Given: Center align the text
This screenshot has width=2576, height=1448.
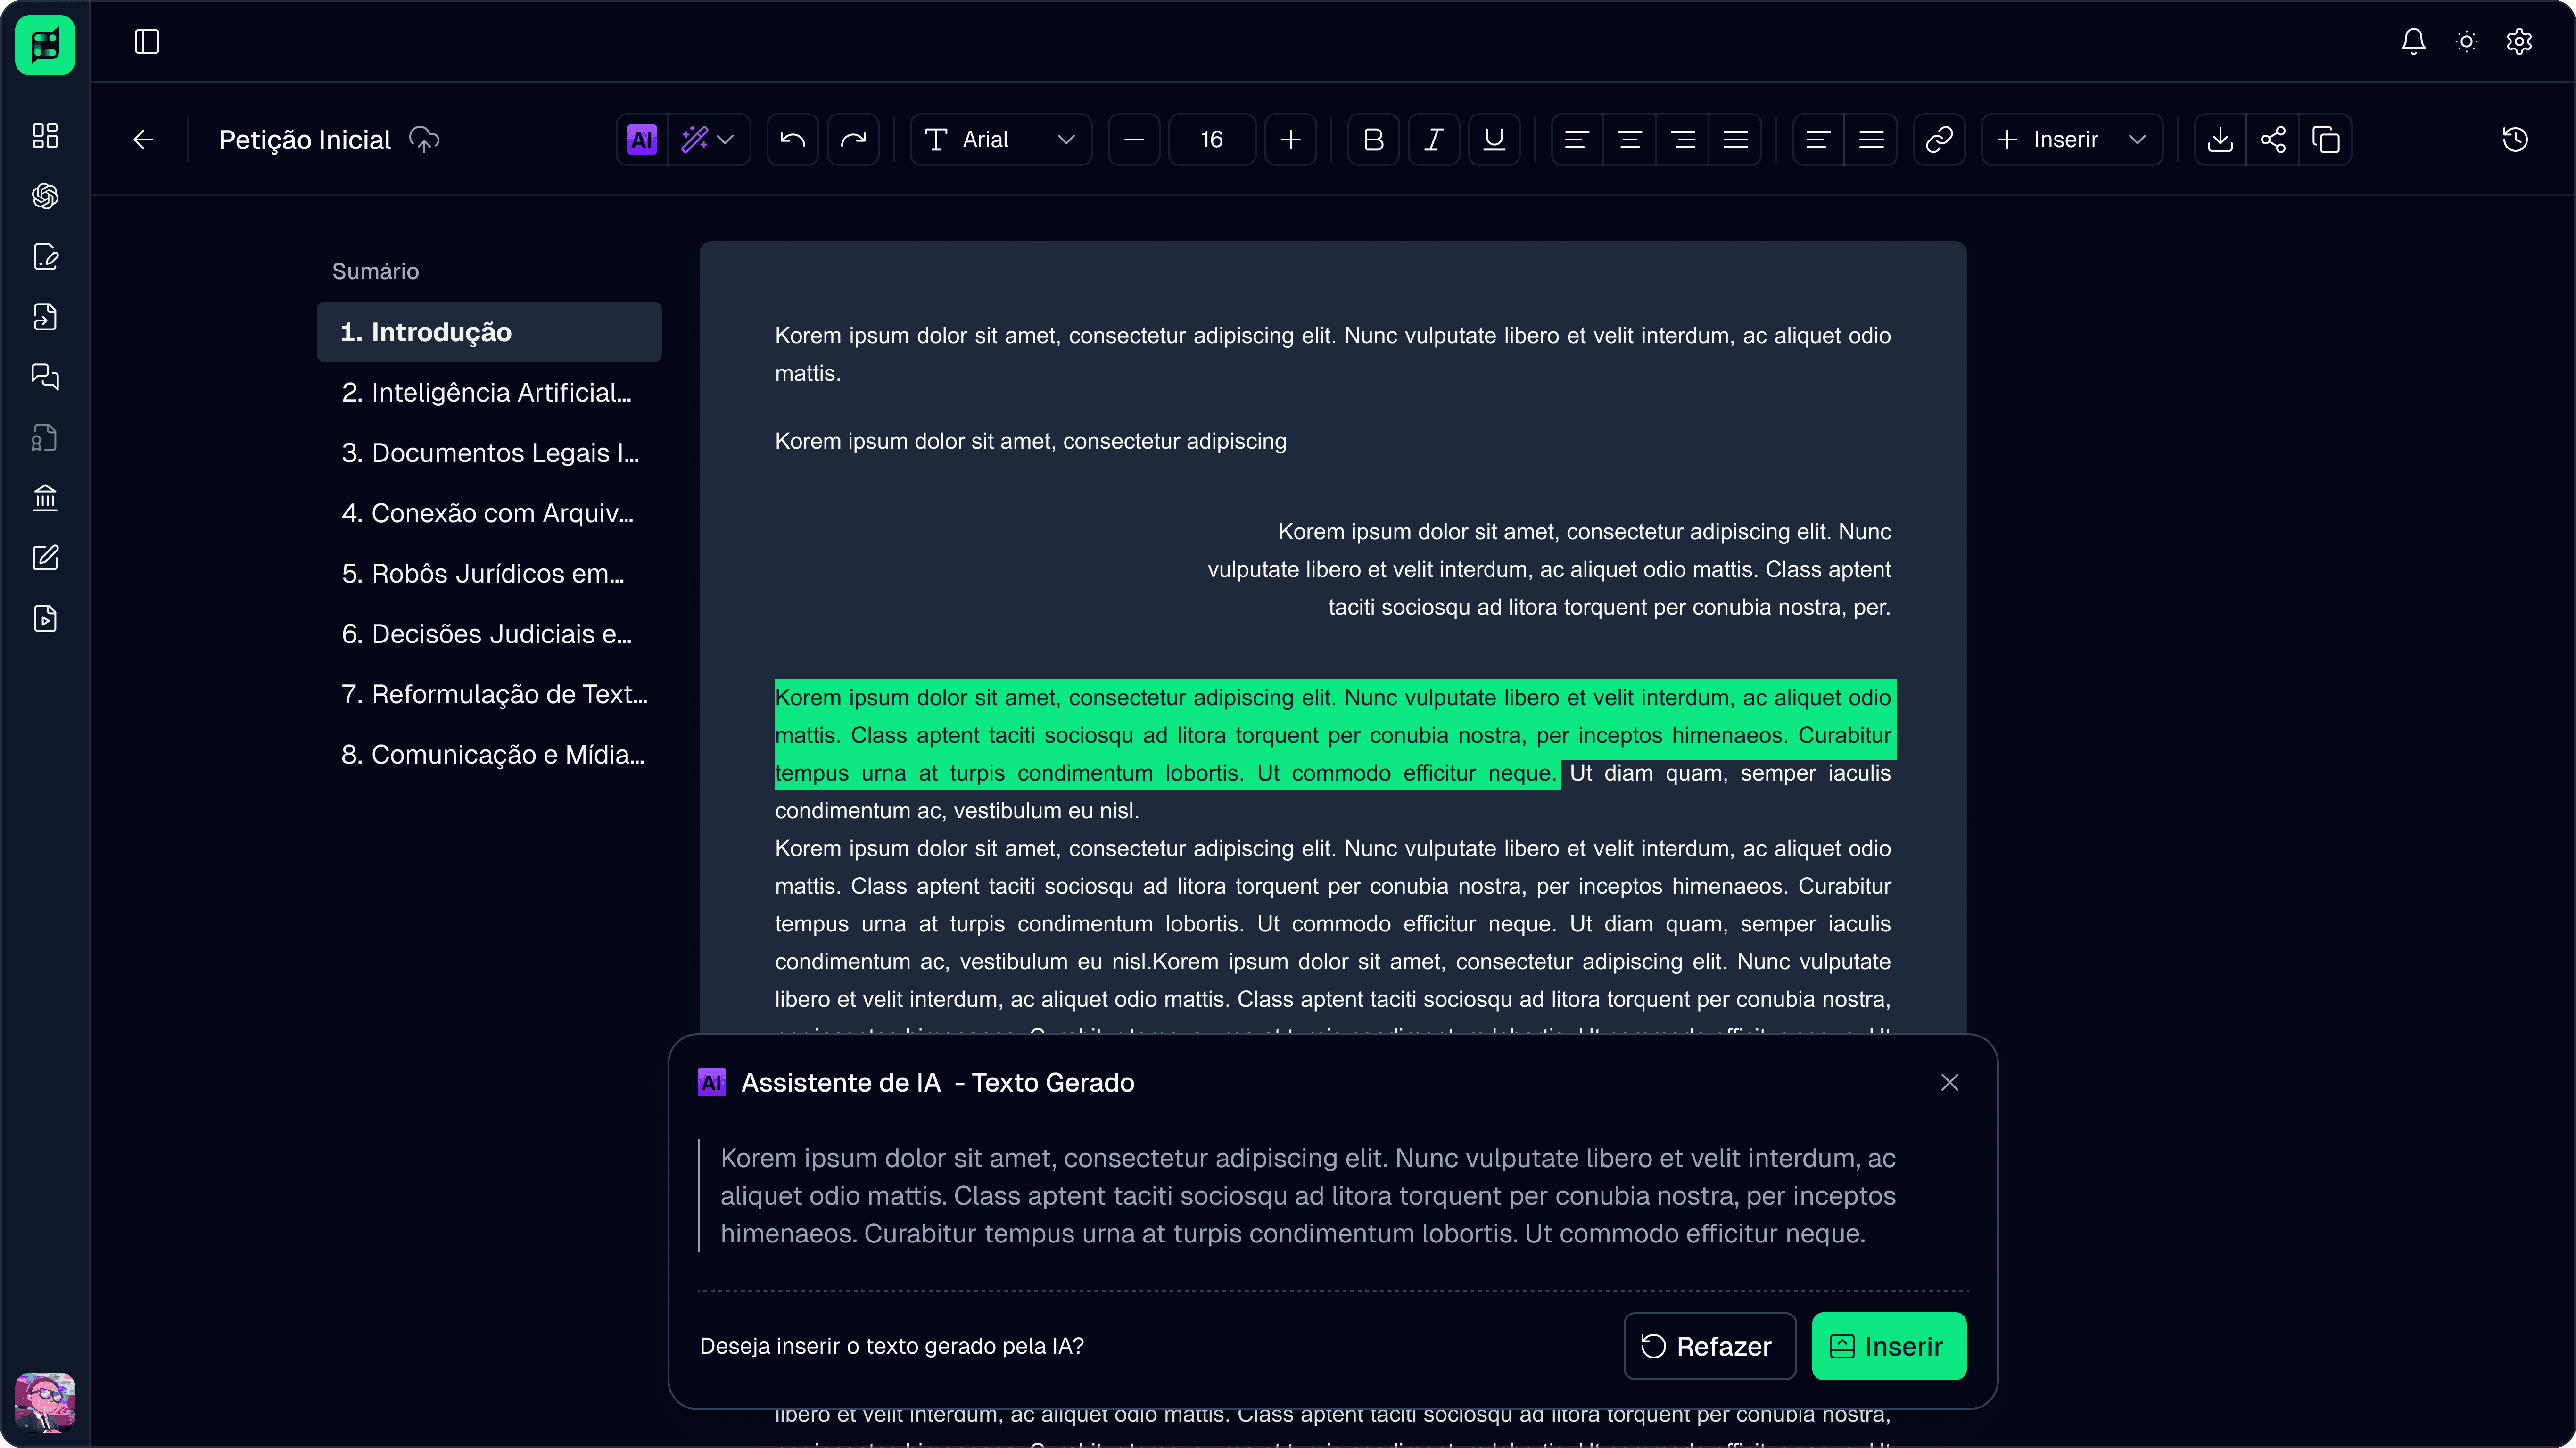Looking at the screenshot, I should pyautogui.click(x=1629, y=140).
